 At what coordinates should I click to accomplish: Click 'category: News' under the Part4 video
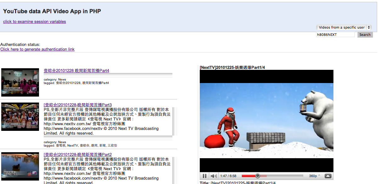(x=55, y=80)
